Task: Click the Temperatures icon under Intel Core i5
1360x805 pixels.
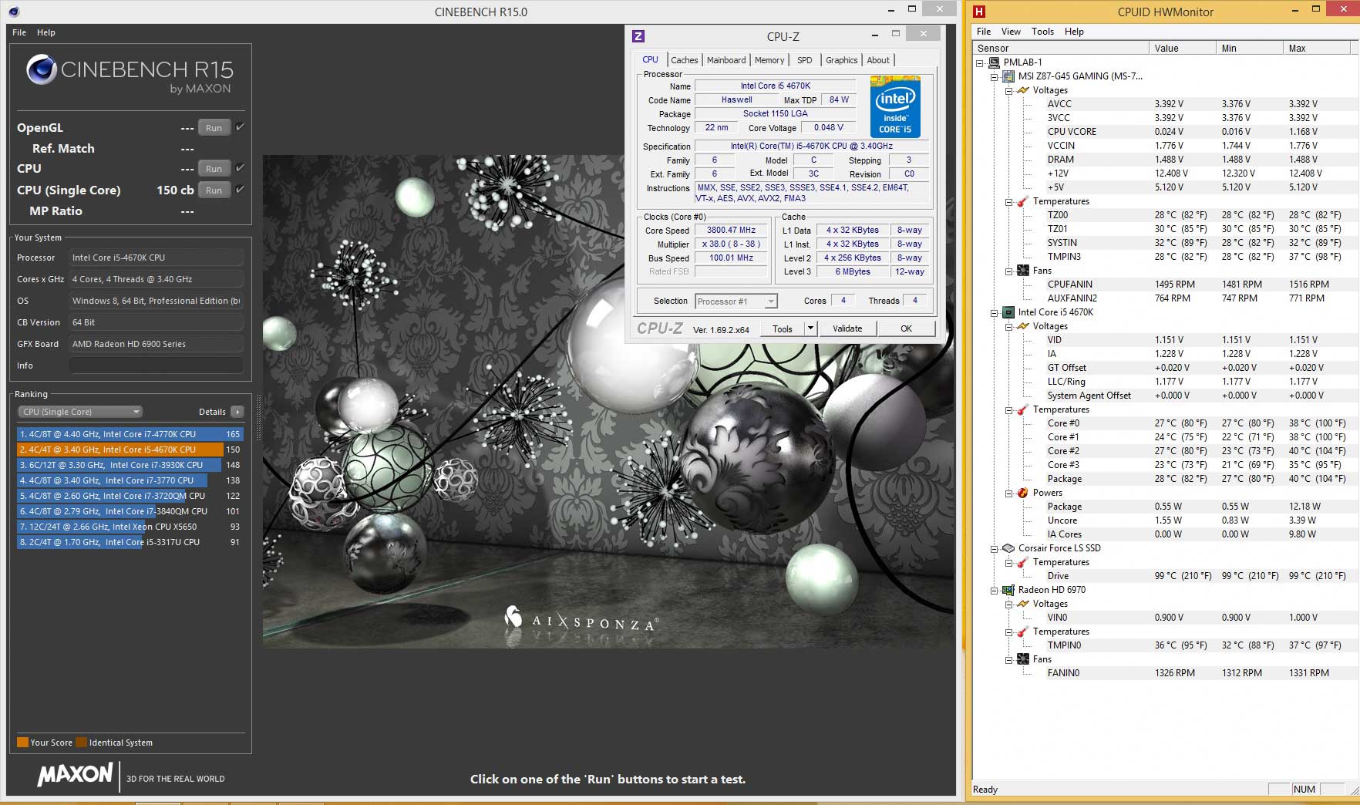Action: pyautogui.click(x=1023, y=409)
